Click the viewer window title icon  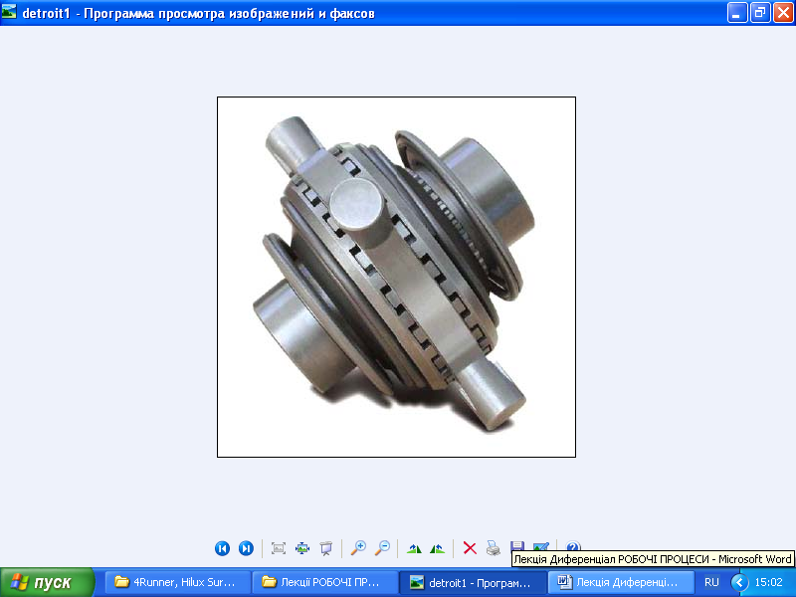(9, 12)
